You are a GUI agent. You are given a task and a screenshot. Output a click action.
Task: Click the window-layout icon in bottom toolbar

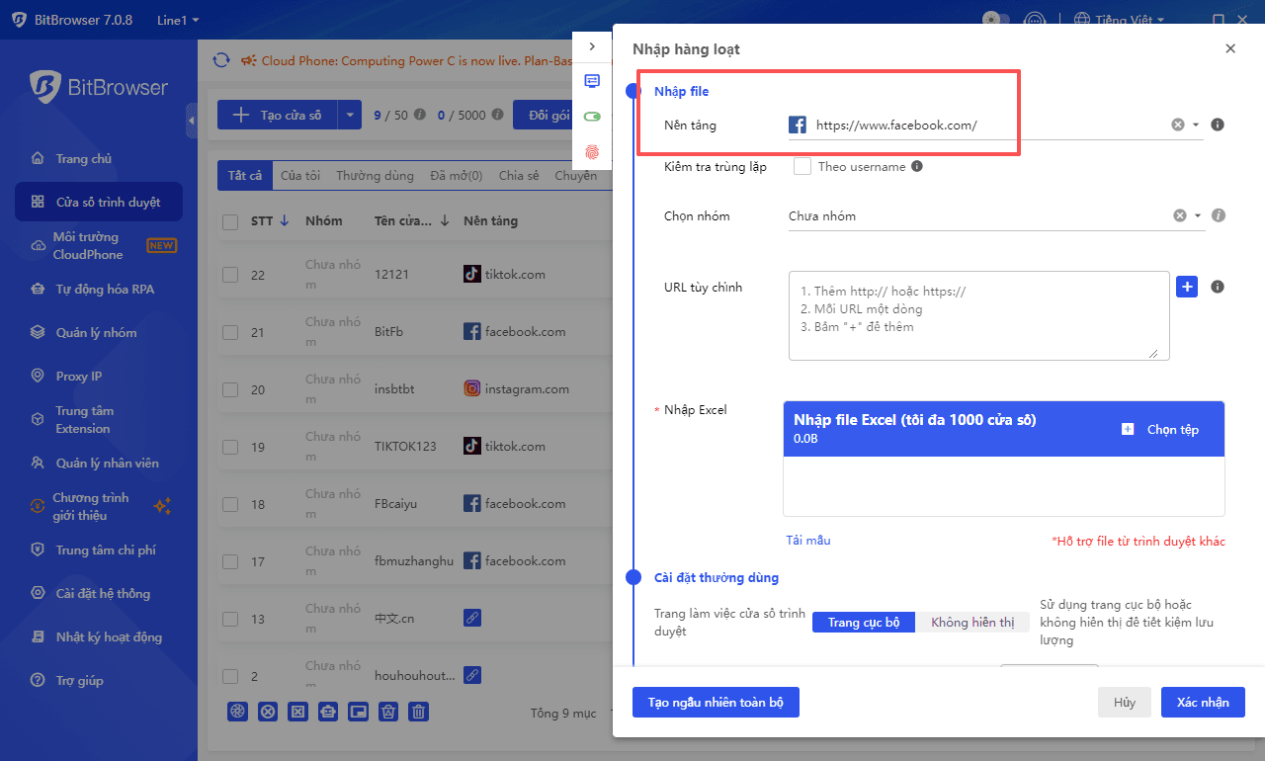pyautogui.click(x=359, y=712)
